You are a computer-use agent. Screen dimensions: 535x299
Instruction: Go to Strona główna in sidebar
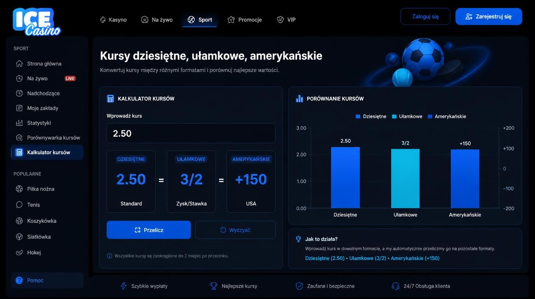click(x=47, y=63)
